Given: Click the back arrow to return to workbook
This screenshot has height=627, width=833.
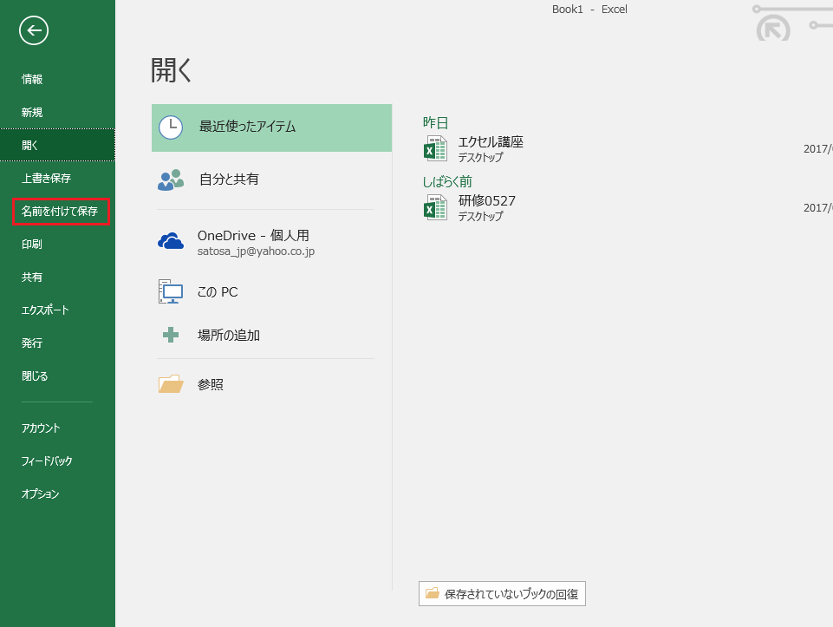Looking at the screenshot, I should 34,30.
